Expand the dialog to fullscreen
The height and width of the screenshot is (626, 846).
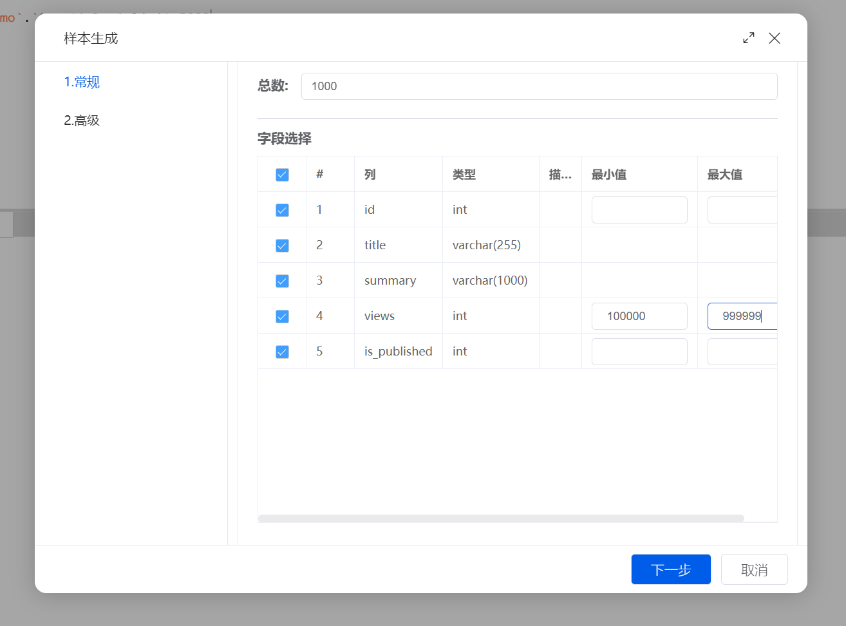point(749,38)
